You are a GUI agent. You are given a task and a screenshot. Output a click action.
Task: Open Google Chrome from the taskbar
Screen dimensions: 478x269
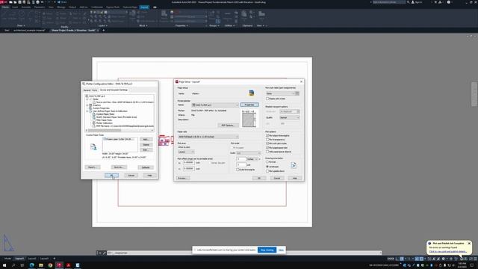coord(50,265)
